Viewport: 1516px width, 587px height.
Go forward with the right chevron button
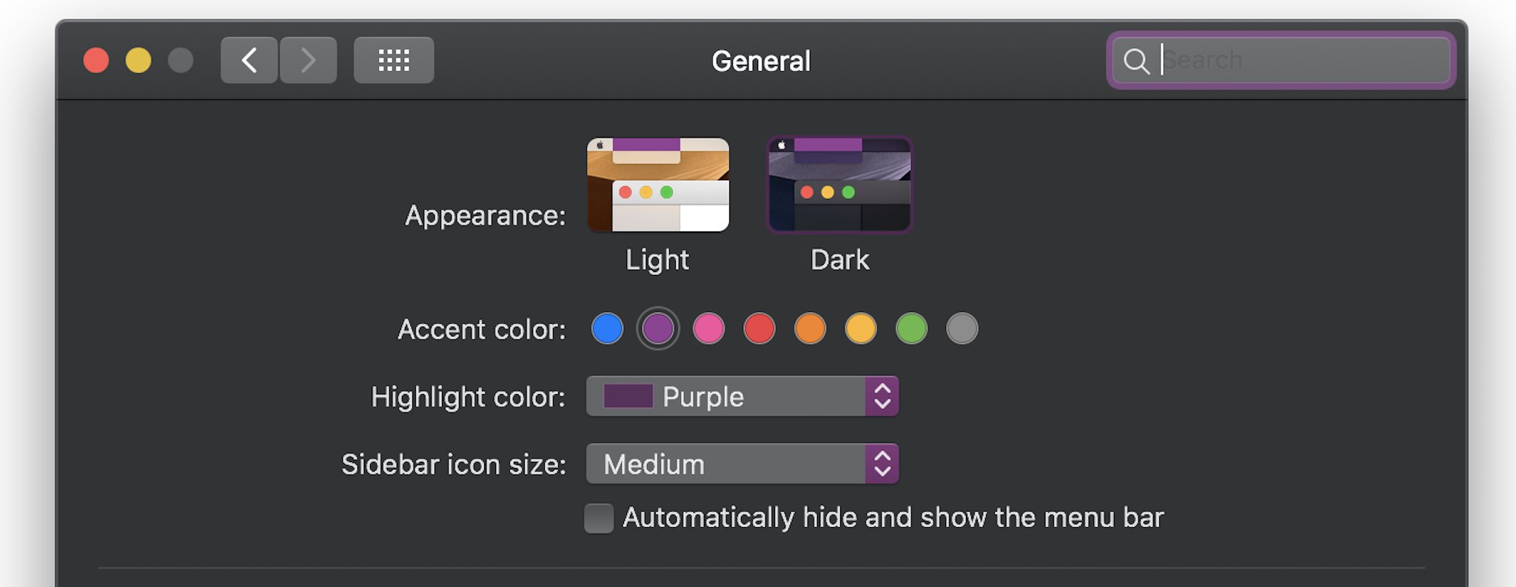point(308,60)
